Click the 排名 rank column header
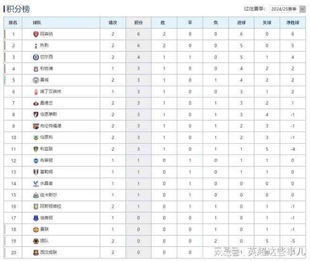Viewport: 311px width, 261px height. click(x=13, y=23)
